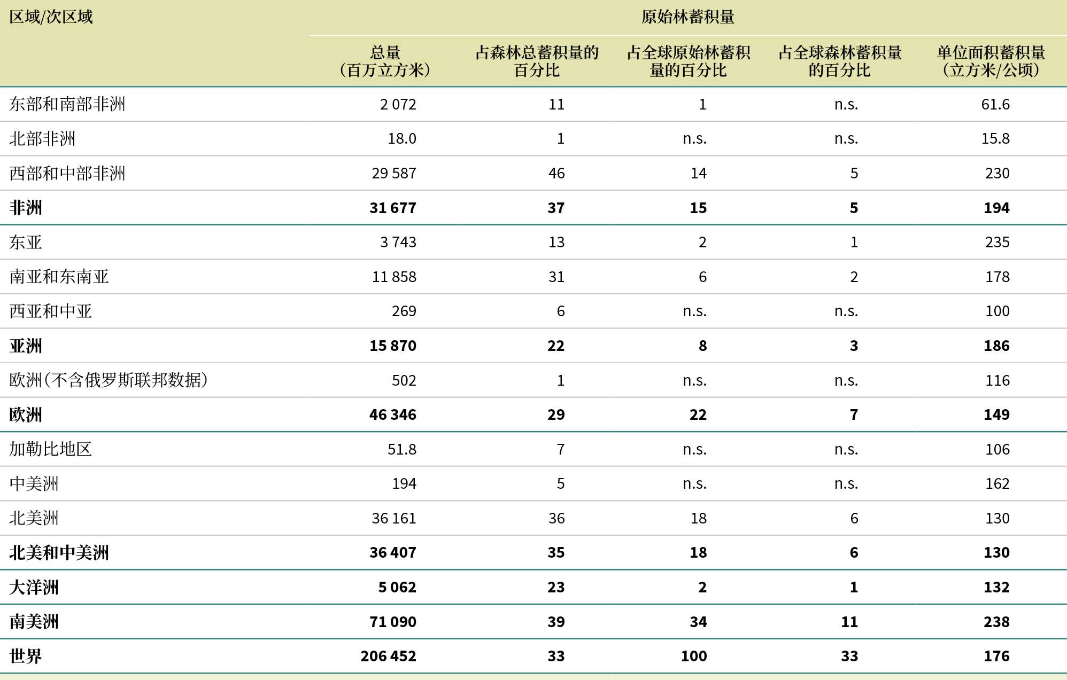1067x680 pixels.
Task: Select the 世界 total 206 452 cell
Action: [x=388, y=656]
